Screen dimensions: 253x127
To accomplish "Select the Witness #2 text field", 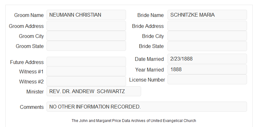I will (x=86, y=81).
